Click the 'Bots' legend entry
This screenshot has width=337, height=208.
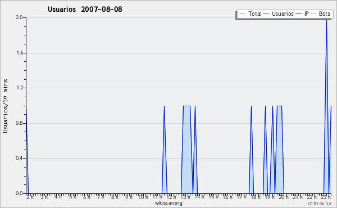click(x=320, y=13)
